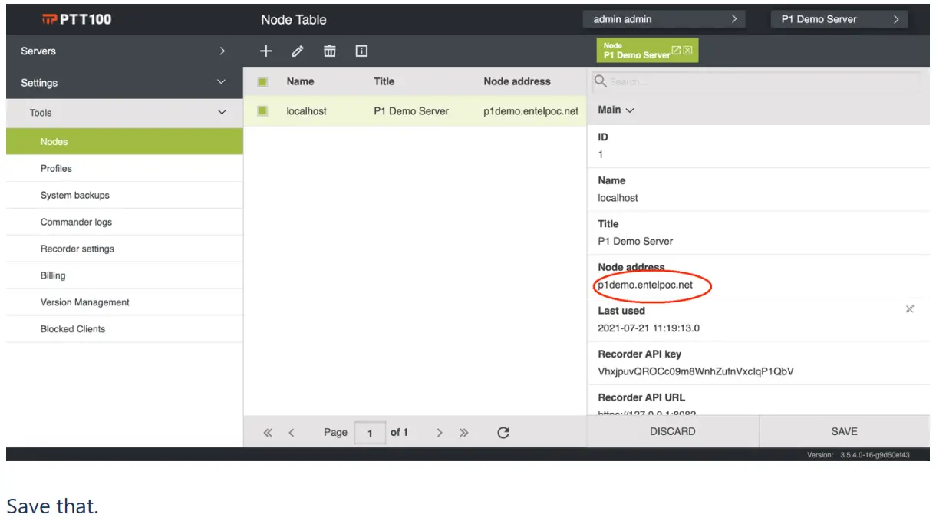This screenshot has width=936, height=521.
Task: Click localhost cell in node table
Action: pyautogui.click(x=306, y=111)
